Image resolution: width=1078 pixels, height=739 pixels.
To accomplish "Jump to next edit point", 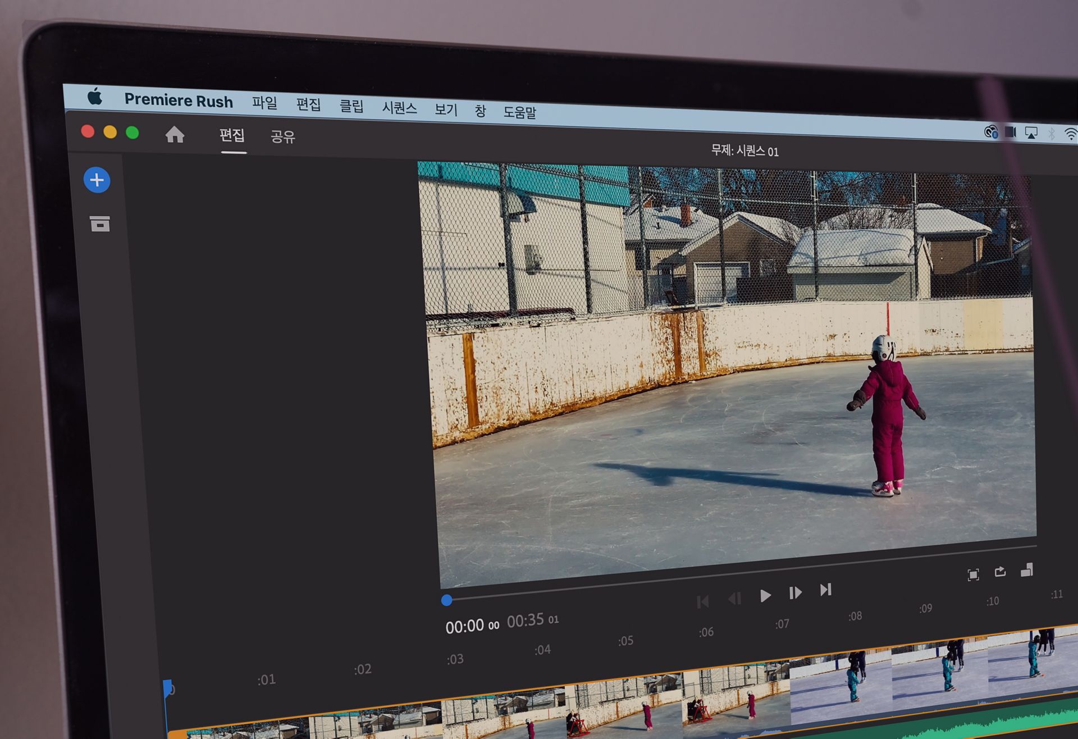I will pyautogui.click(x=825, y=590).
